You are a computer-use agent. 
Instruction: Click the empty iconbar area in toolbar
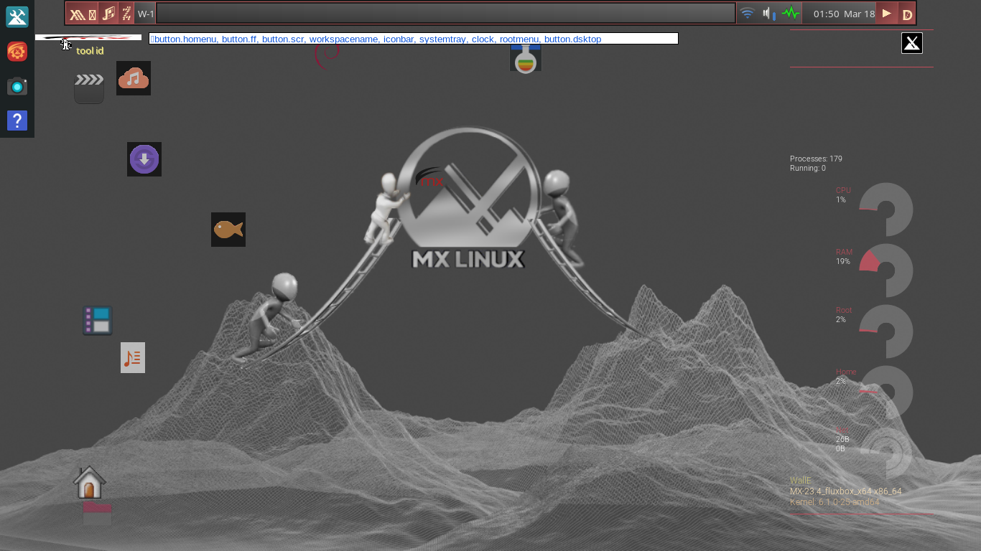[x=445, y=14]
